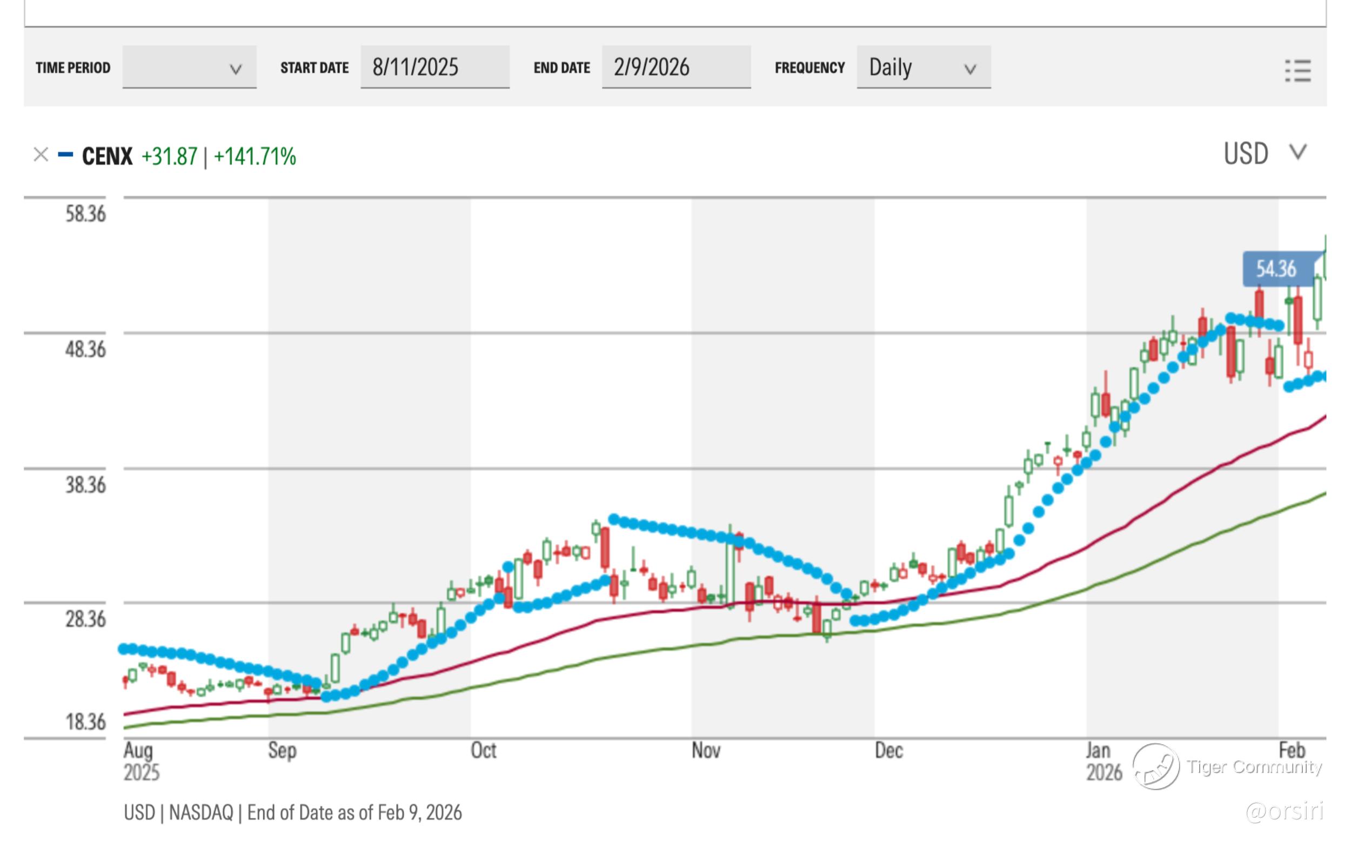Click the Nov label on the time axis
The width and height of the screenshot is (1351, 842).
[706, 751]
